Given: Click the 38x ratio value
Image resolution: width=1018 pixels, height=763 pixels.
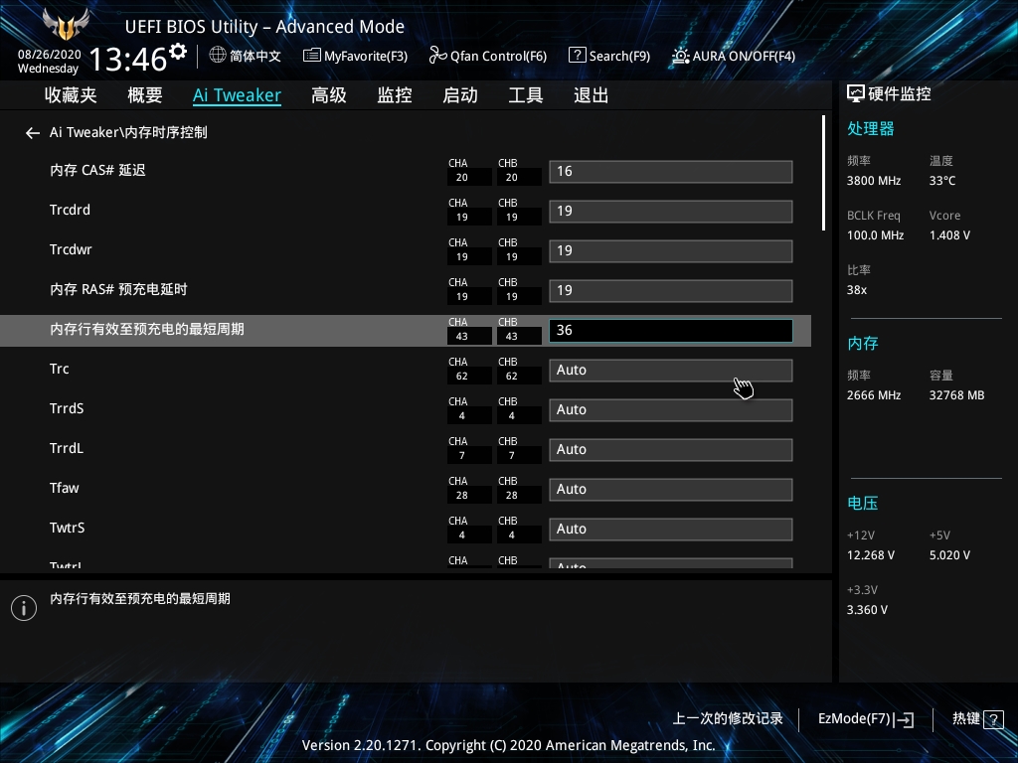Looking at the screenshot, I should 857,290.
